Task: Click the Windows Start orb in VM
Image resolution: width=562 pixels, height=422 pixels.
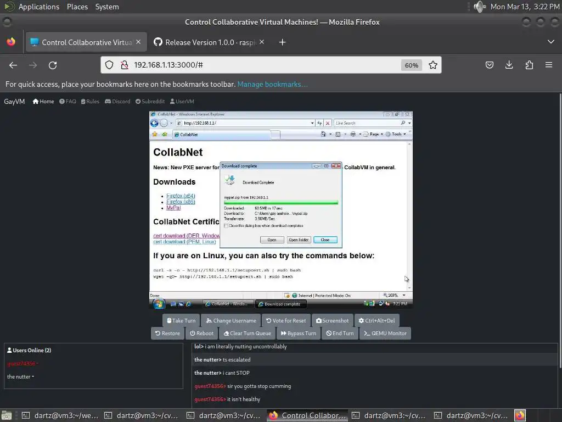Action: pyautogui.click(x=159, y=304)
